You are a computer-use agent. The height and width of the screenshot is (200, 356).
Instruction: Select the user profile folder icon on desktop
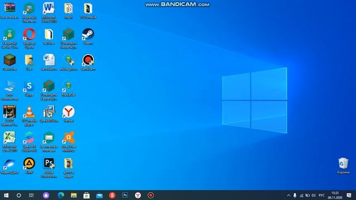pyautogui.click(x=29, y=62)
